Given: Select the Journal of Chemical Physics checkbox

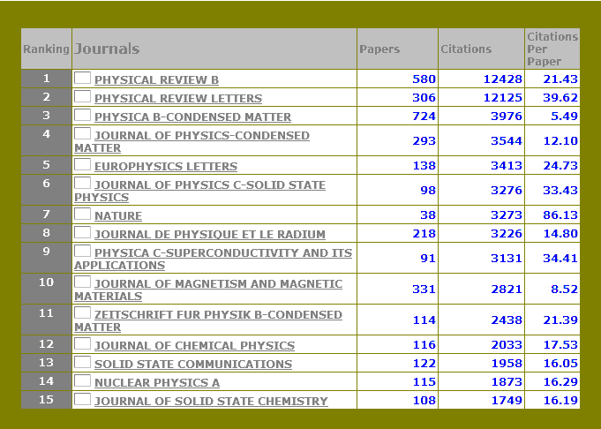Looking at the screenshot, I should coord(82,343).
